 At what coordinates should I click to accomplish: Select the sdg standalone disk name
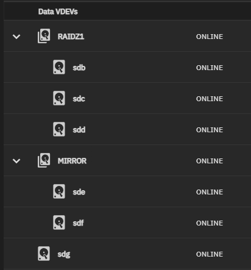click(64, 254)
